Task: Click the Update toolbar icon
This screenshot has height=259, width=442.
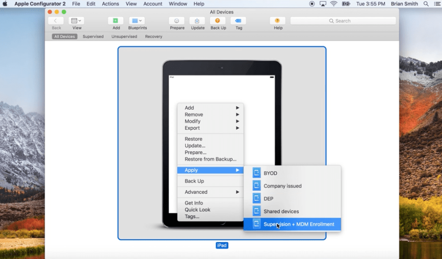Action: tap(197, 22)
